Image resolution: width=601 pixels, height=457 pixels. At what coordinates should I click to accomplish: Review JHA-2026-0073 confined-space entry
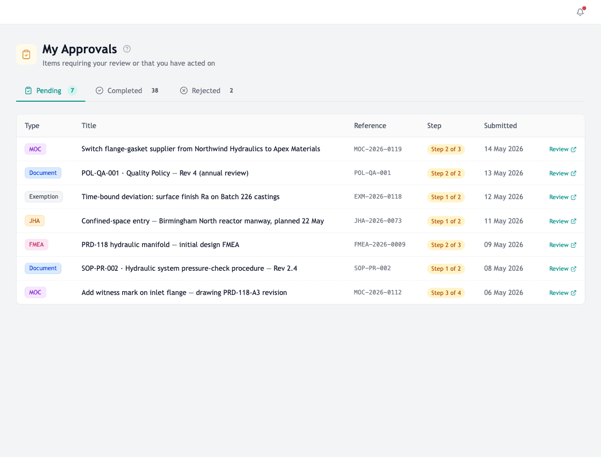(562, 221)
